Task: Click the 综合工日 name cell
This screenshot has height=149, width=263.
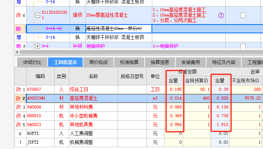Action: tap(93, 89)
